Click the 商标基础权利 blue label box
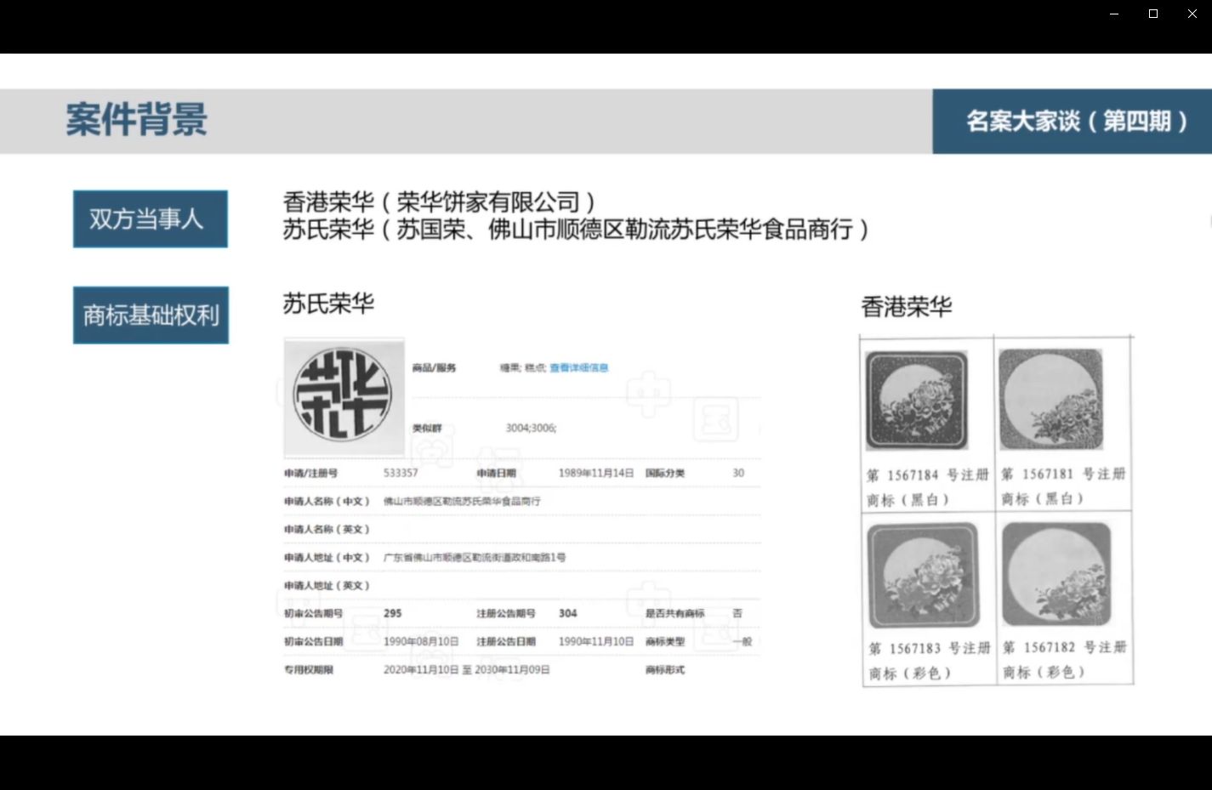 (x=151, y=315)
